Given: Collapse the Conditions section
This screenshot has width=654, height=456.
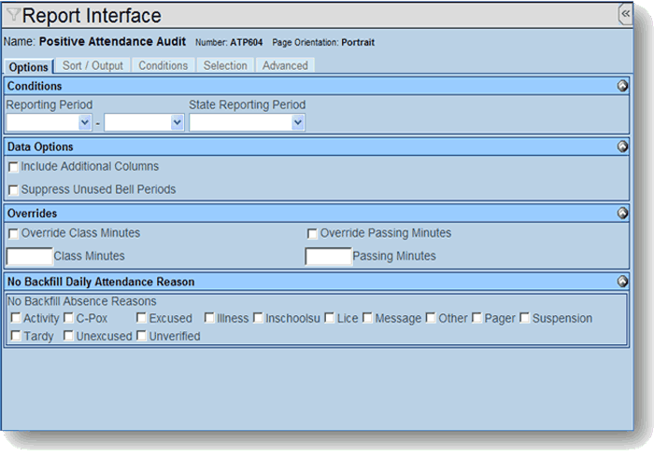Looking at the screenshot, I should pyautogui.click(x=622, y=86).
